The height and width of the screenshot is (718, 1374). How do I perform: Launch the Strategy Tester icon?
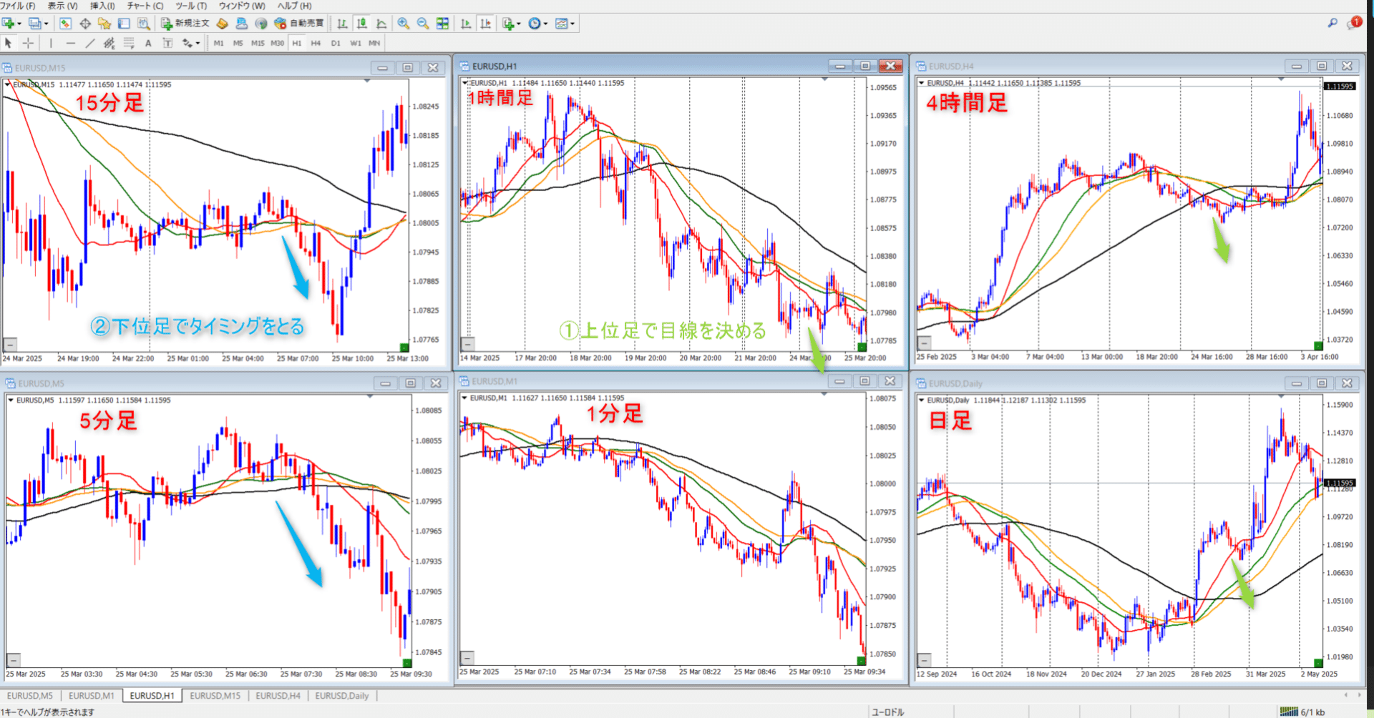[144, 24]
